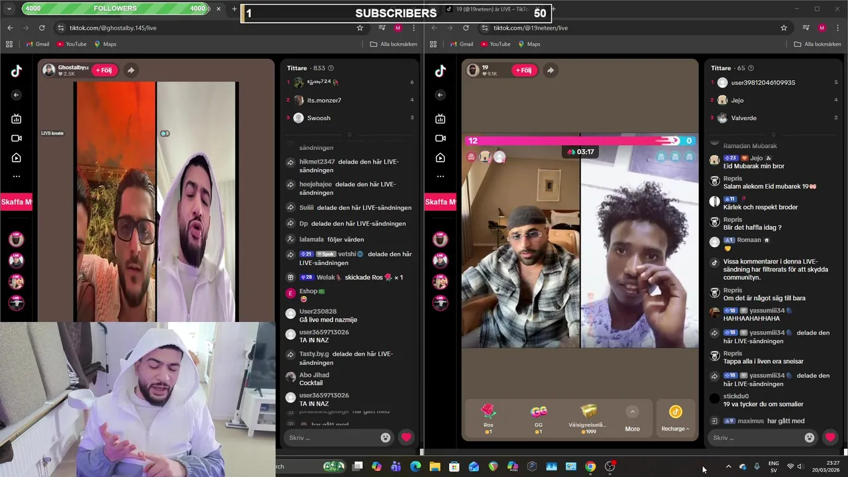Click Skaffa button in right window sidebar

[x=441, y=201]
